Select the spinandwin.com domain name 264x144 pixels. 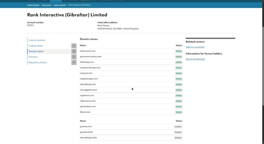click(x=88, y=106)
